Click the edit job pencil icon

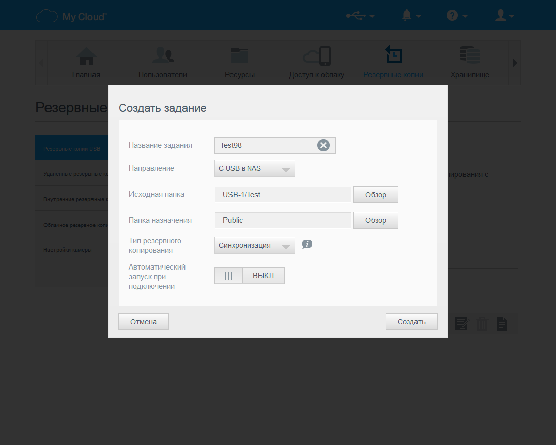[461, 324]
